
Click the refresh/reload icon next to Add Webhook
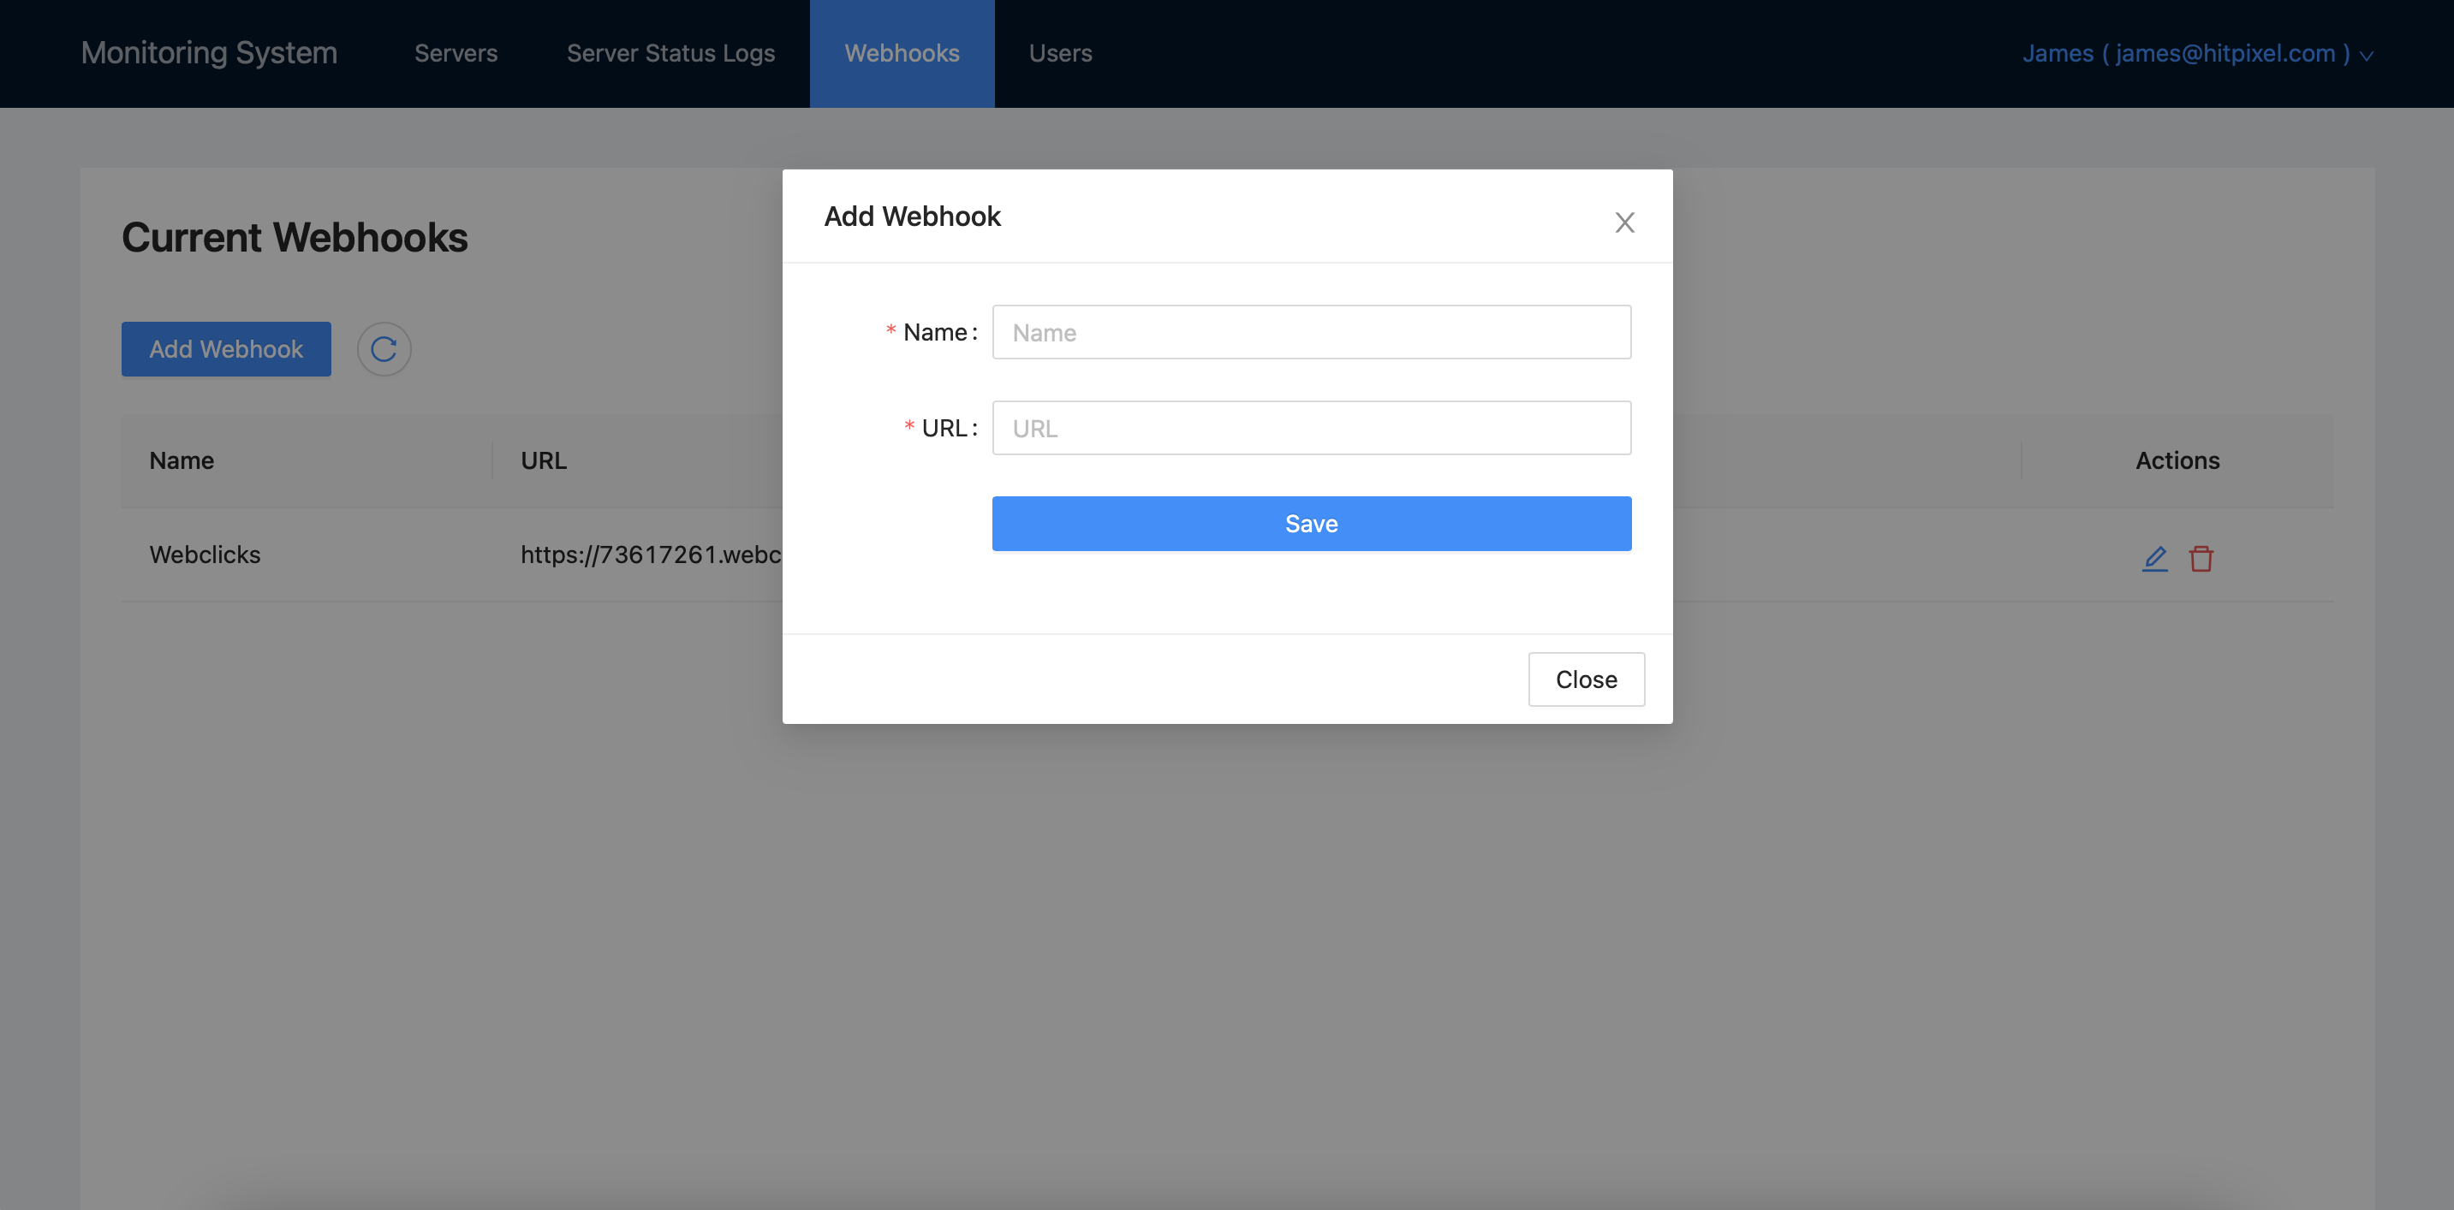pyautogui.click(x=382, y=347)
